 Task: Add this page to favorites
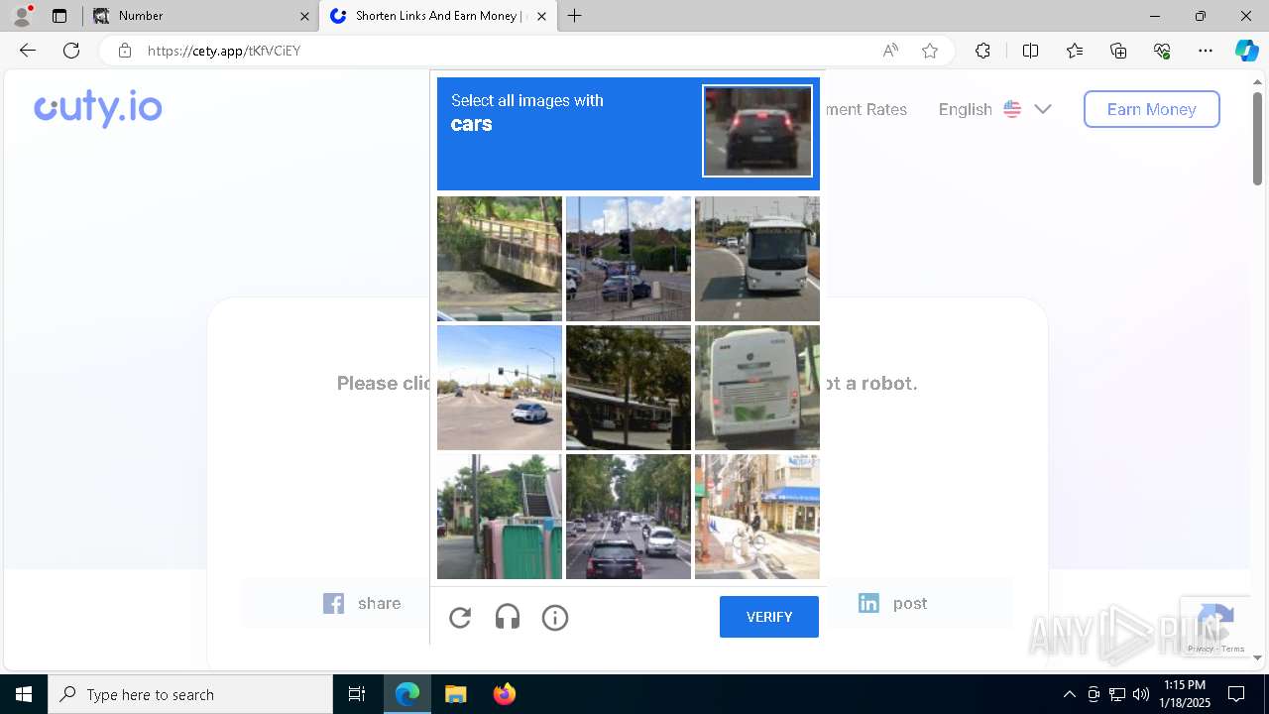pyautogui.click(x=930, y=51)
